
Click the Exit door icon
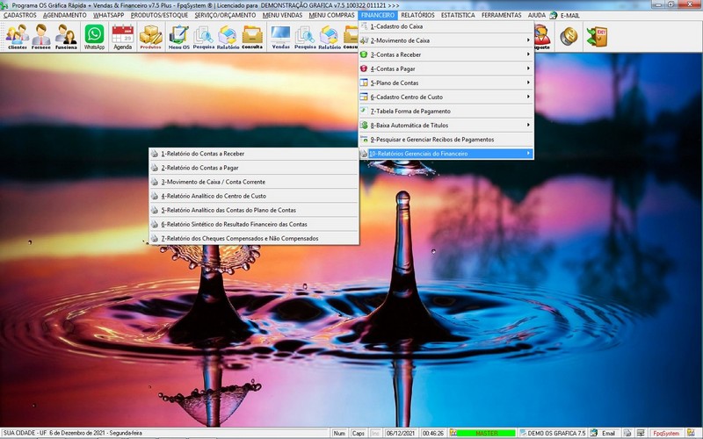pos(597,35)
